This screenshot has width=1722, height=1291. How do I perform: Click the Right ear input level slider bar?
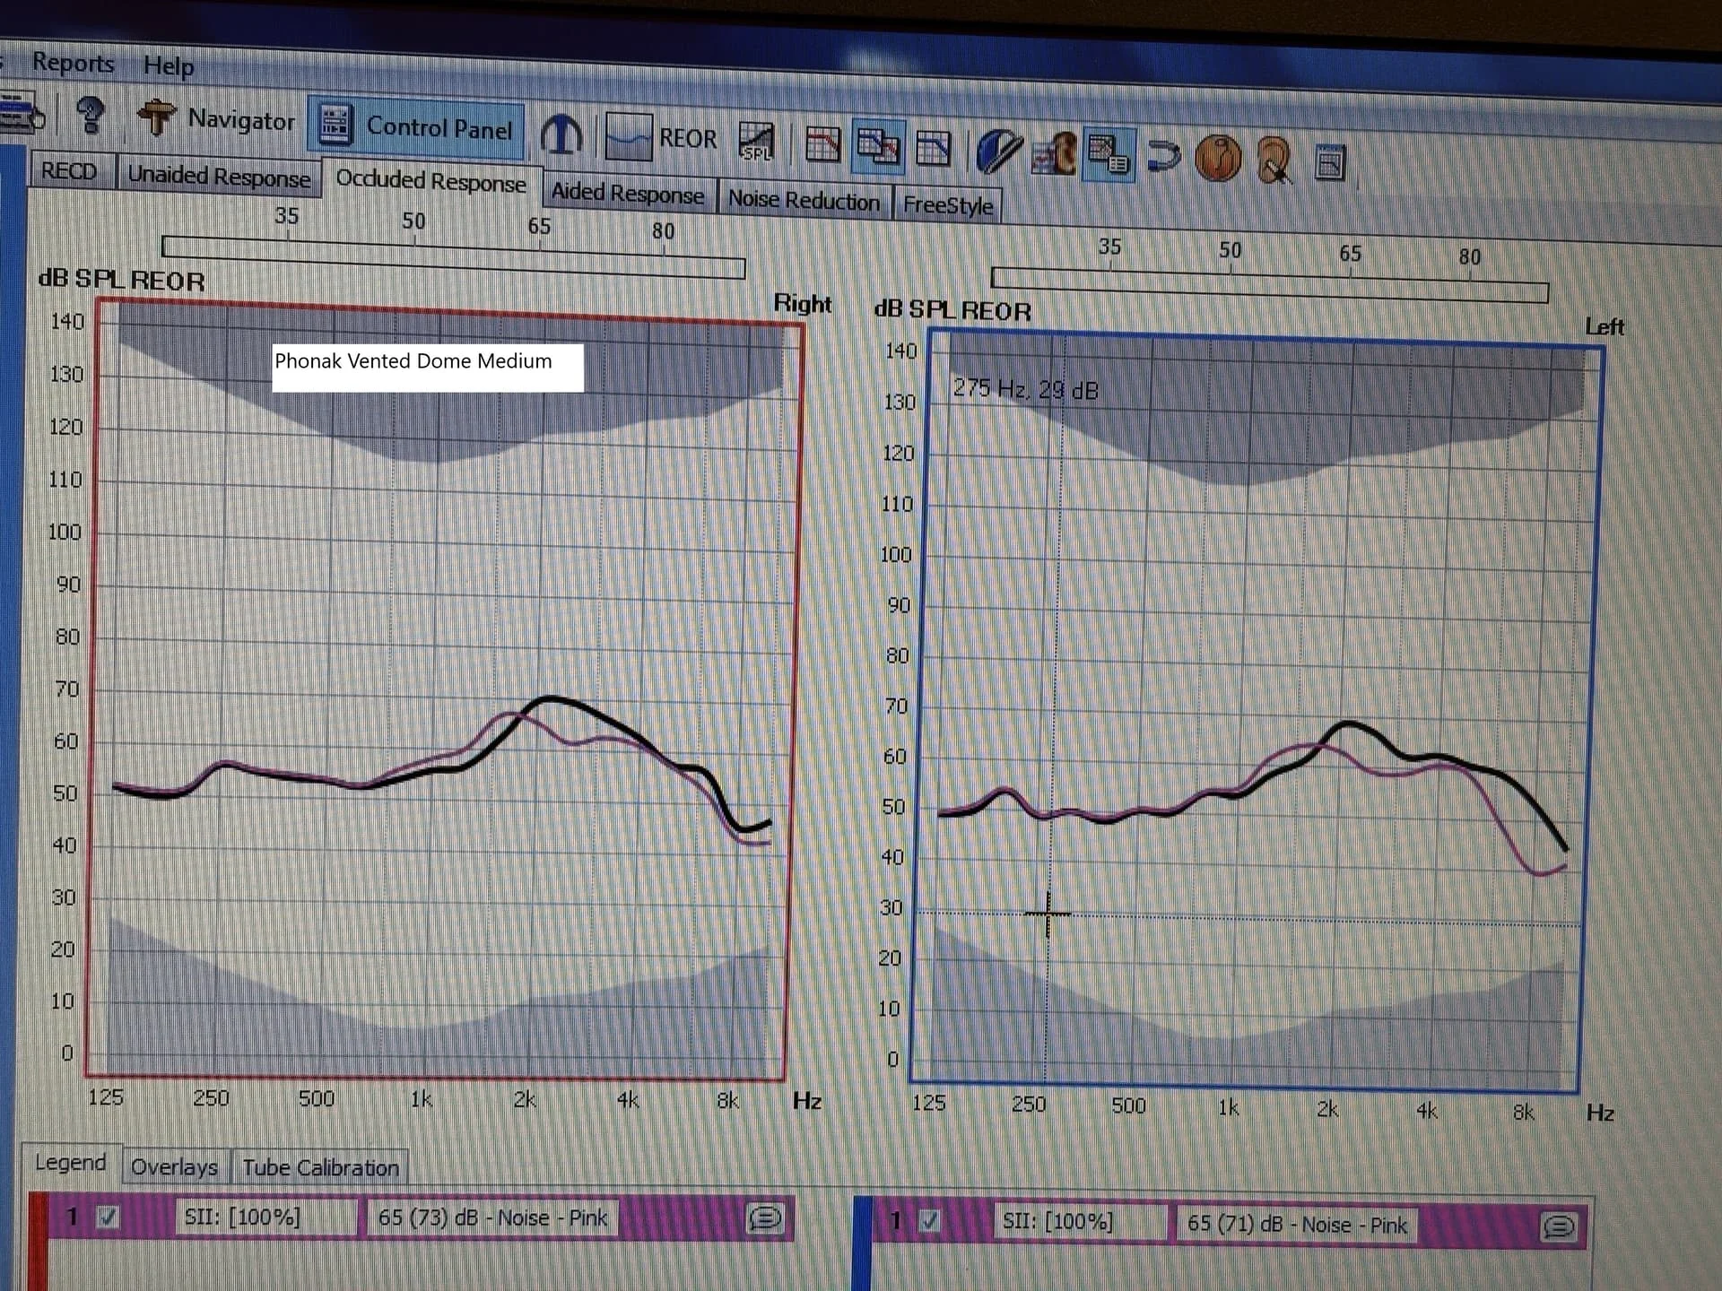453,256
